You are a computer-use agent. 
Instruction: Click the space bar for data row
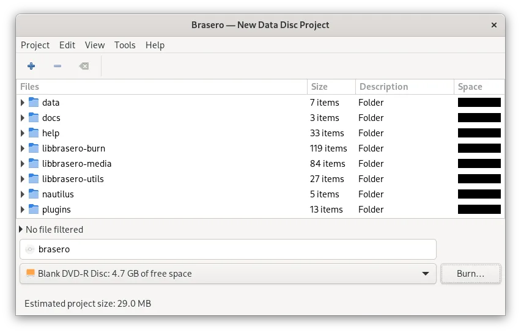(479, 102)
